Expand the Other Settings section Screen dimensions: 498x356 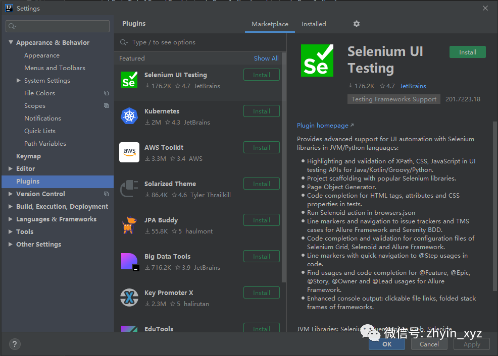[x=11, y=244]
